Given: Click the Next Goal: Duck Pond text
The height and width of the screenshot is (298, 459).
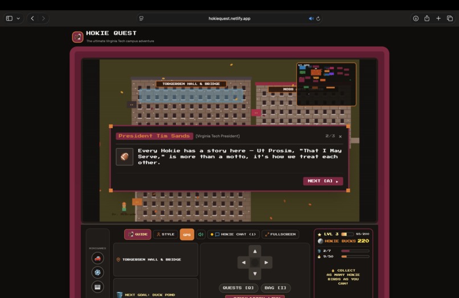Looking at the screenshot, I should (x=150, y=295).
